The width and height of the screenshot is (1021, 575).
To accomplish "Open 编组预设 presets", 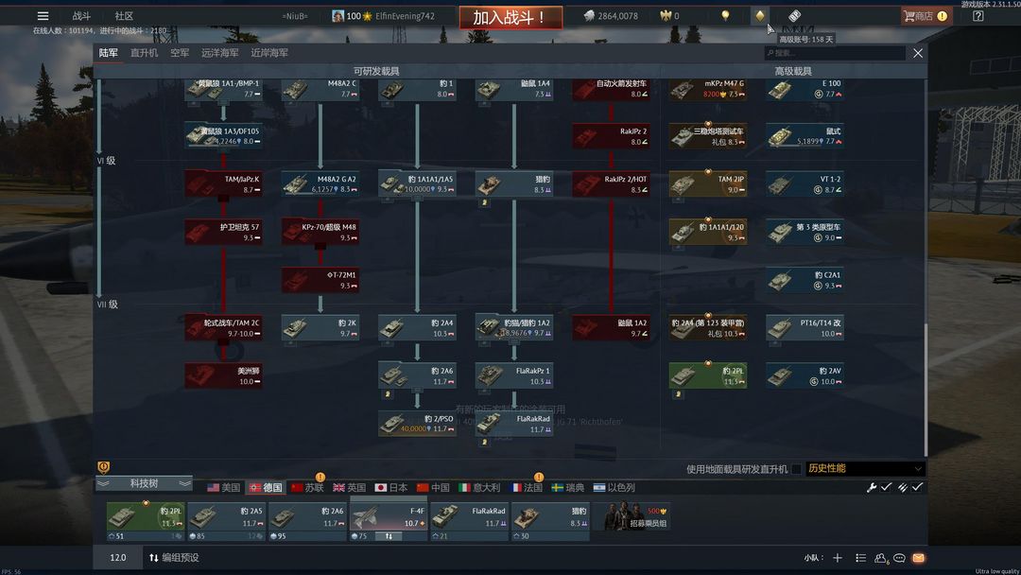I will pos(174,557).
